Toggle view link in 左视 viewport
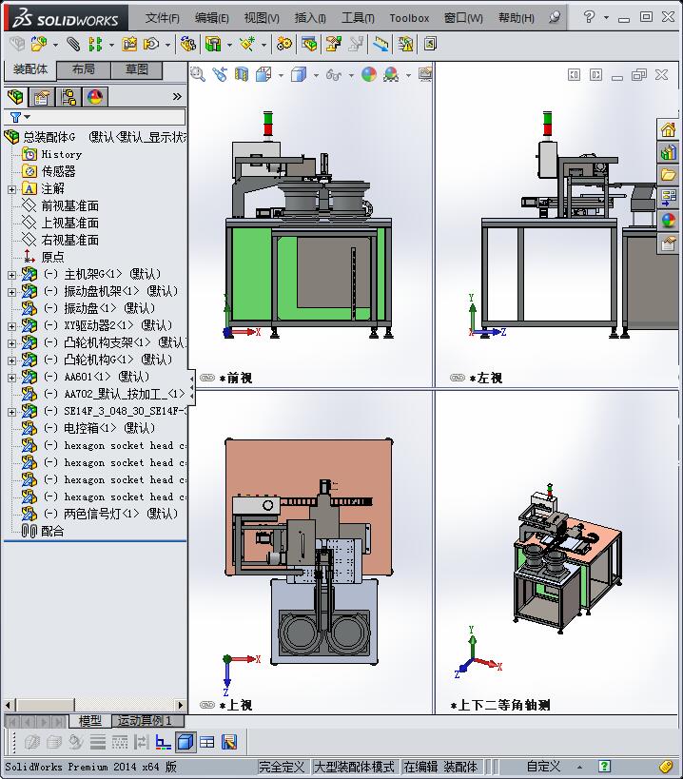The height and width of the screenshot is (779, 683). click(x=457, y=378)
